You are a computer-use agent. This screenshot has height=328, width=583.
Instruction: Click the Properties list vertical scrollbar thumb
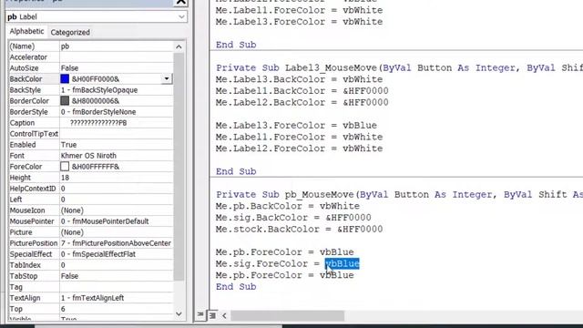179,167
